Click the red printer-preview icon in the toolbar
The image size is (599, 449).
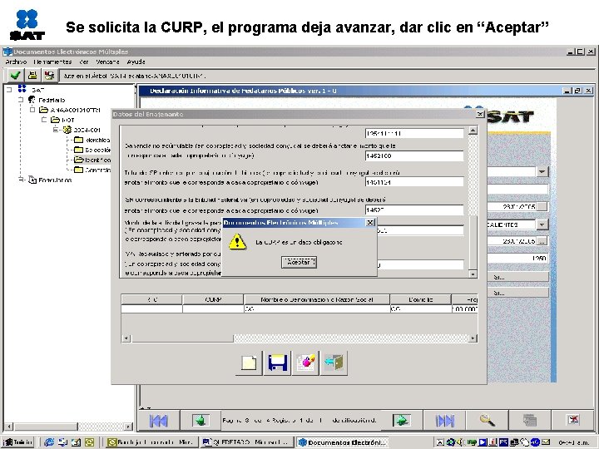point(49,75)
